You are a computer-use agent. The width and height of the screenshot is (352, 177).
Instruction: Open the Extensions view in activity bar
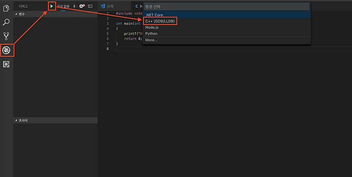point(6,64)
